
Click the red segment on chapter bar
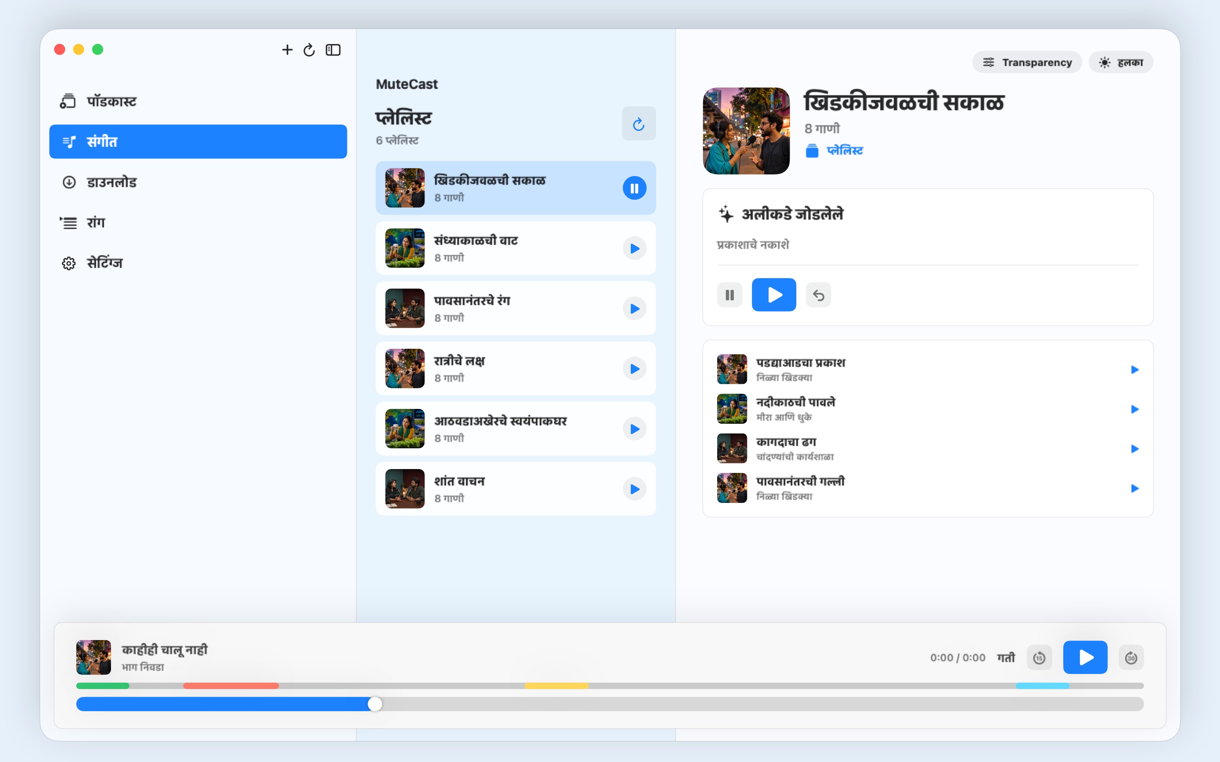231,686
